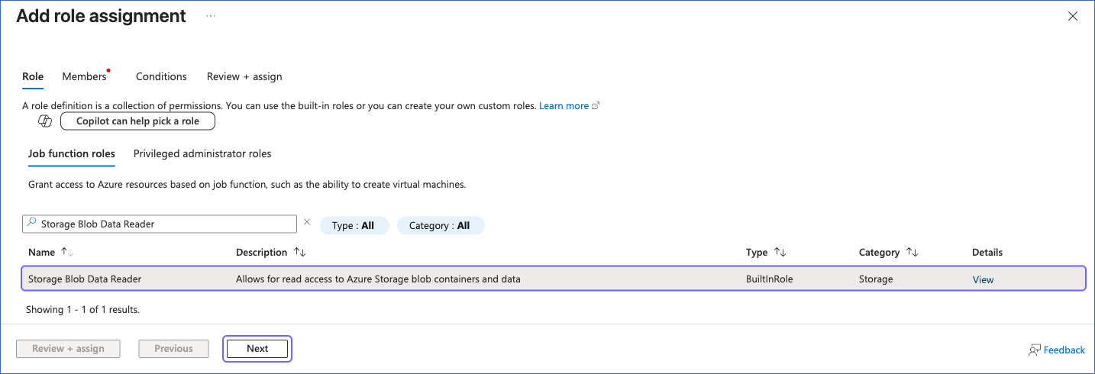Switch to the Members tab
Viewport: 1095px width, 374px height.
click(x=84, y=76)
